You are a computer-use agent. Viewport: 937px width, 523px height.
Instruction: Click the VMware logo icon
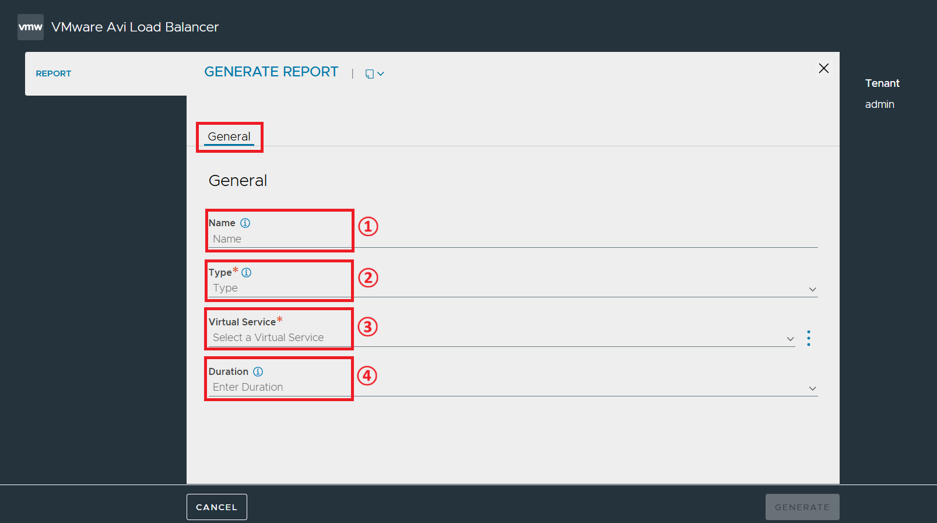pos(30,27)
